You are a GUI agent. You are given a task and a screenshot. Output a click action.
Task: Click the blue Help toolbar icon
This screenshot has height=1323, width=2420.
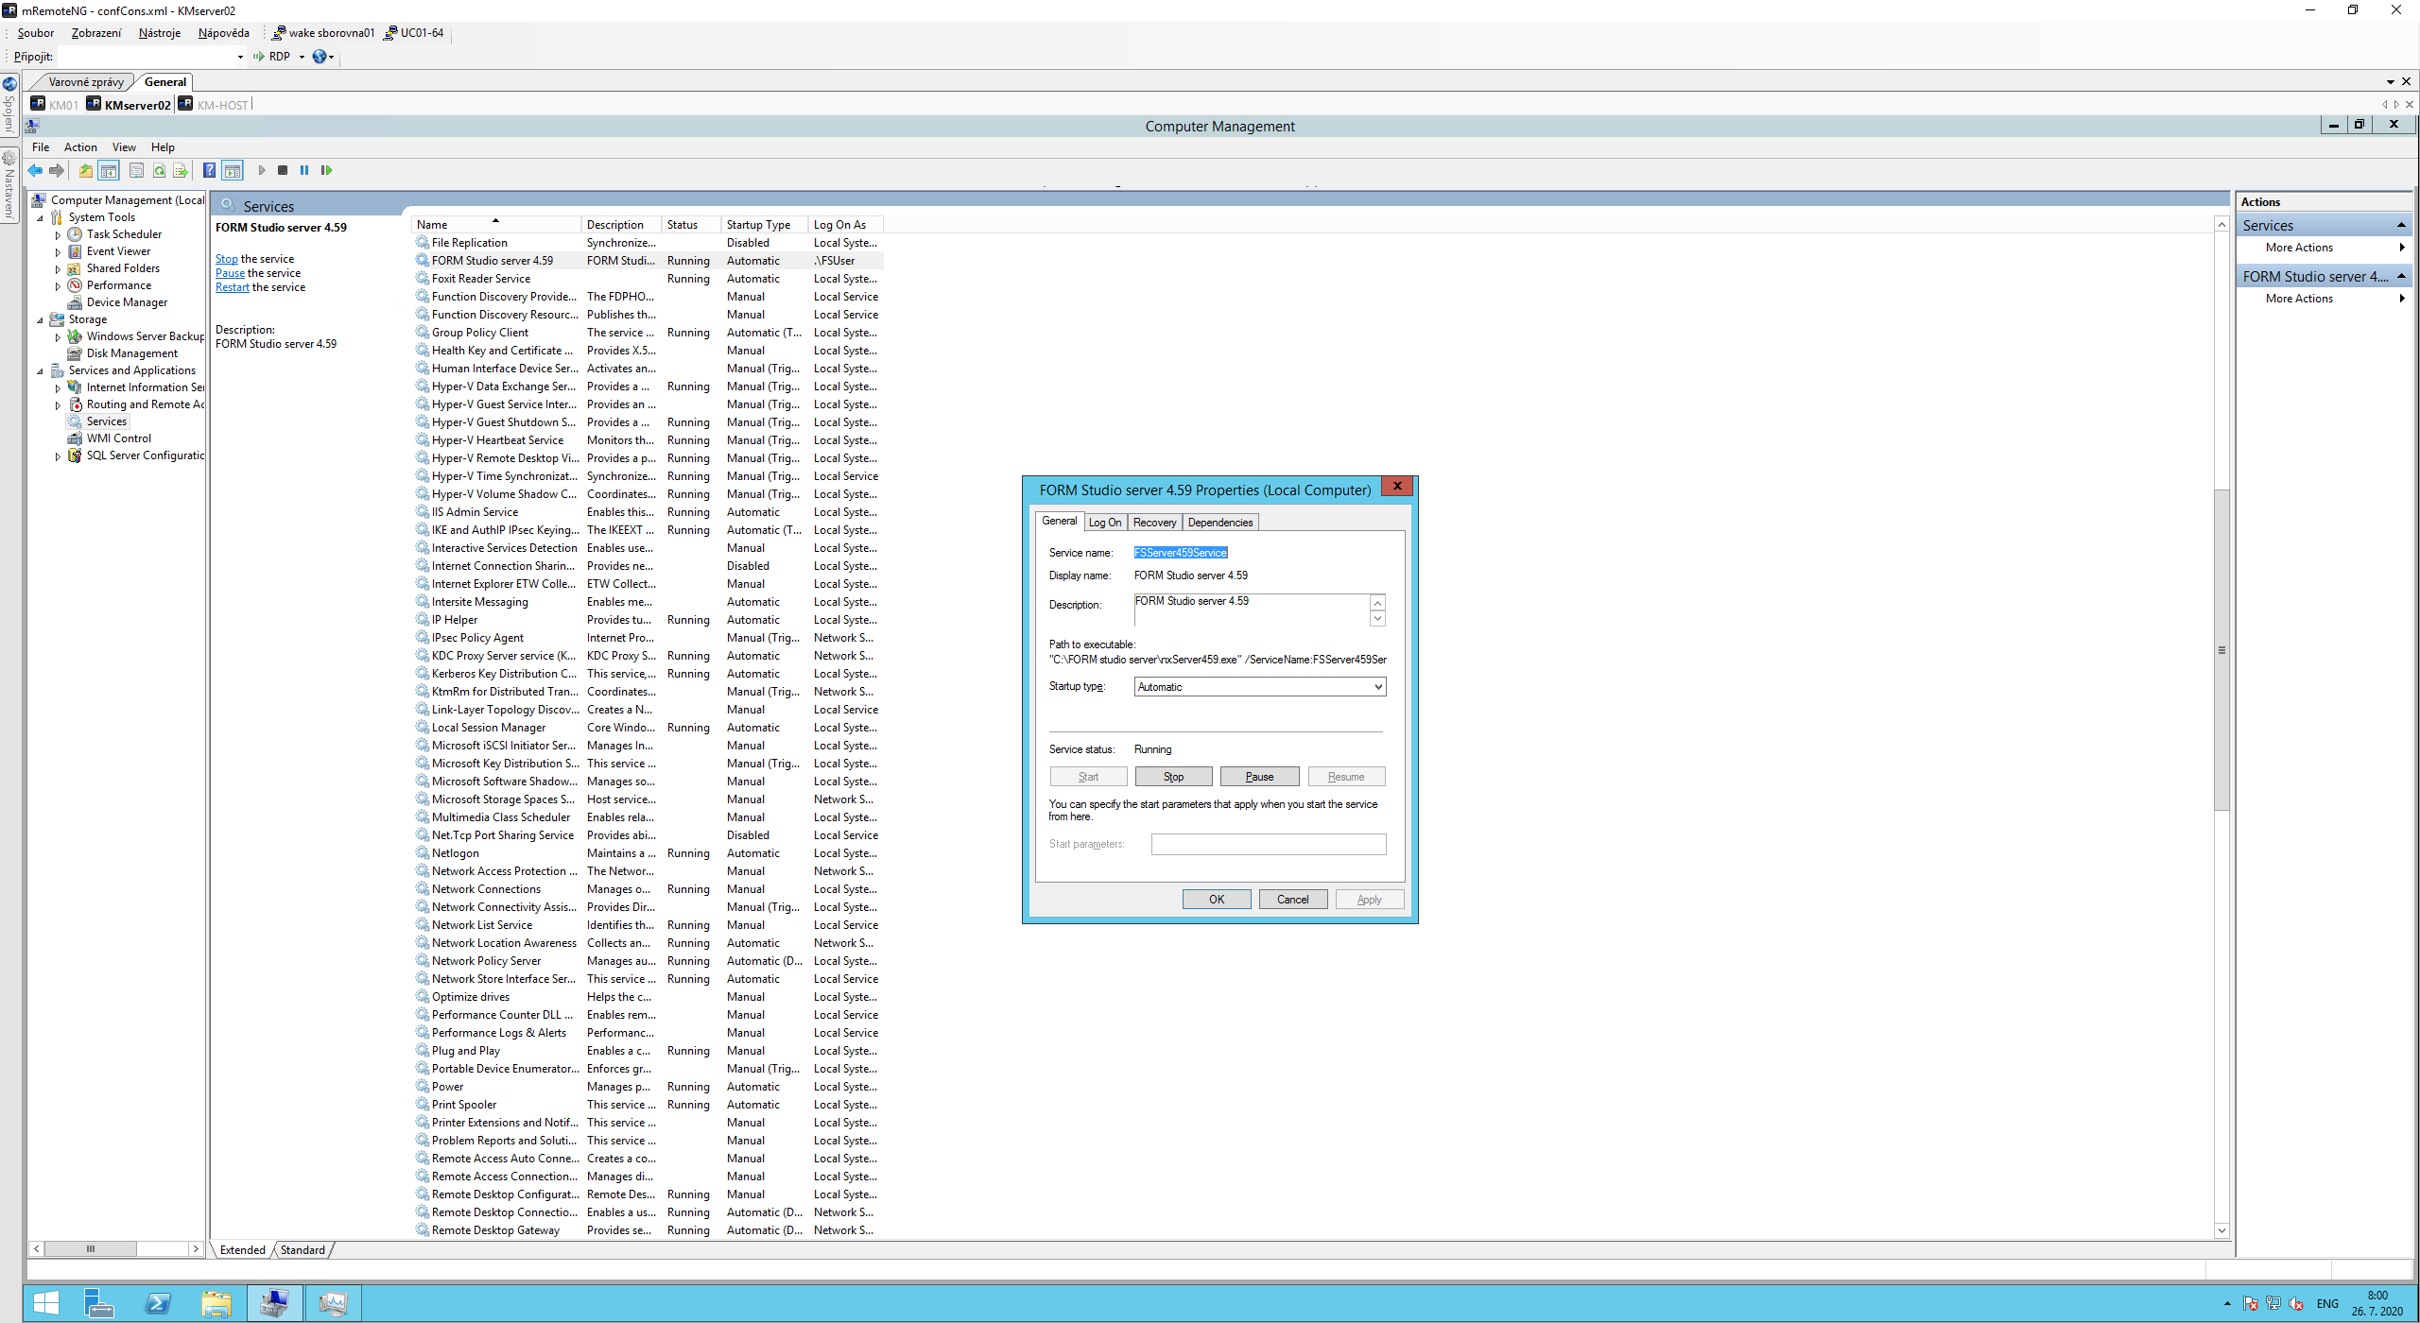tap(209, 171)
